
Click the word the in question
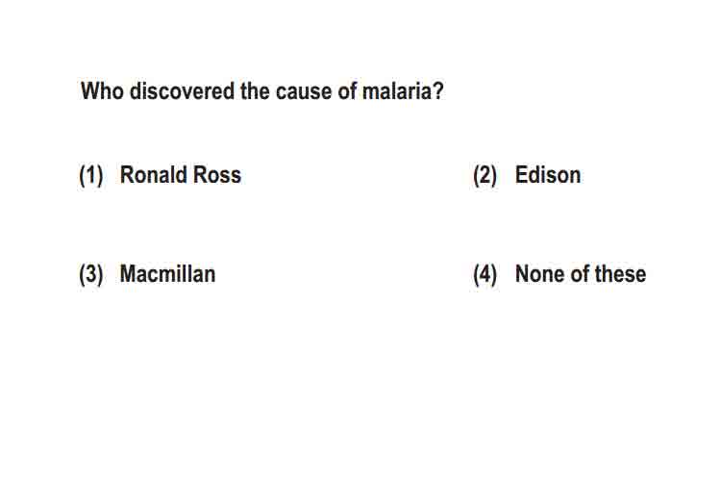point(255,91)
